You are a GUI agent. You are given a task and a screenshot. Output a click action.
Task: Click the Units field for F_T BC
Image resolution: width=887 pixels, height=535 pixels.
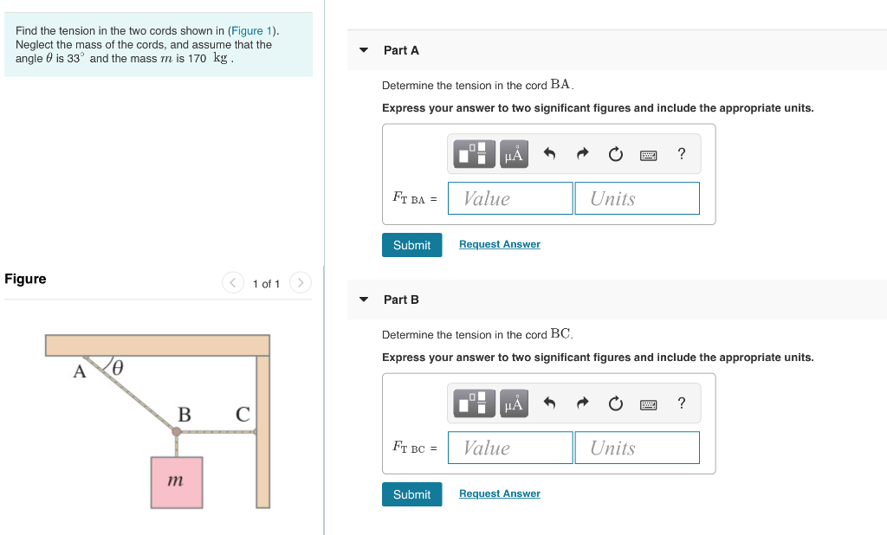point(637,448)
